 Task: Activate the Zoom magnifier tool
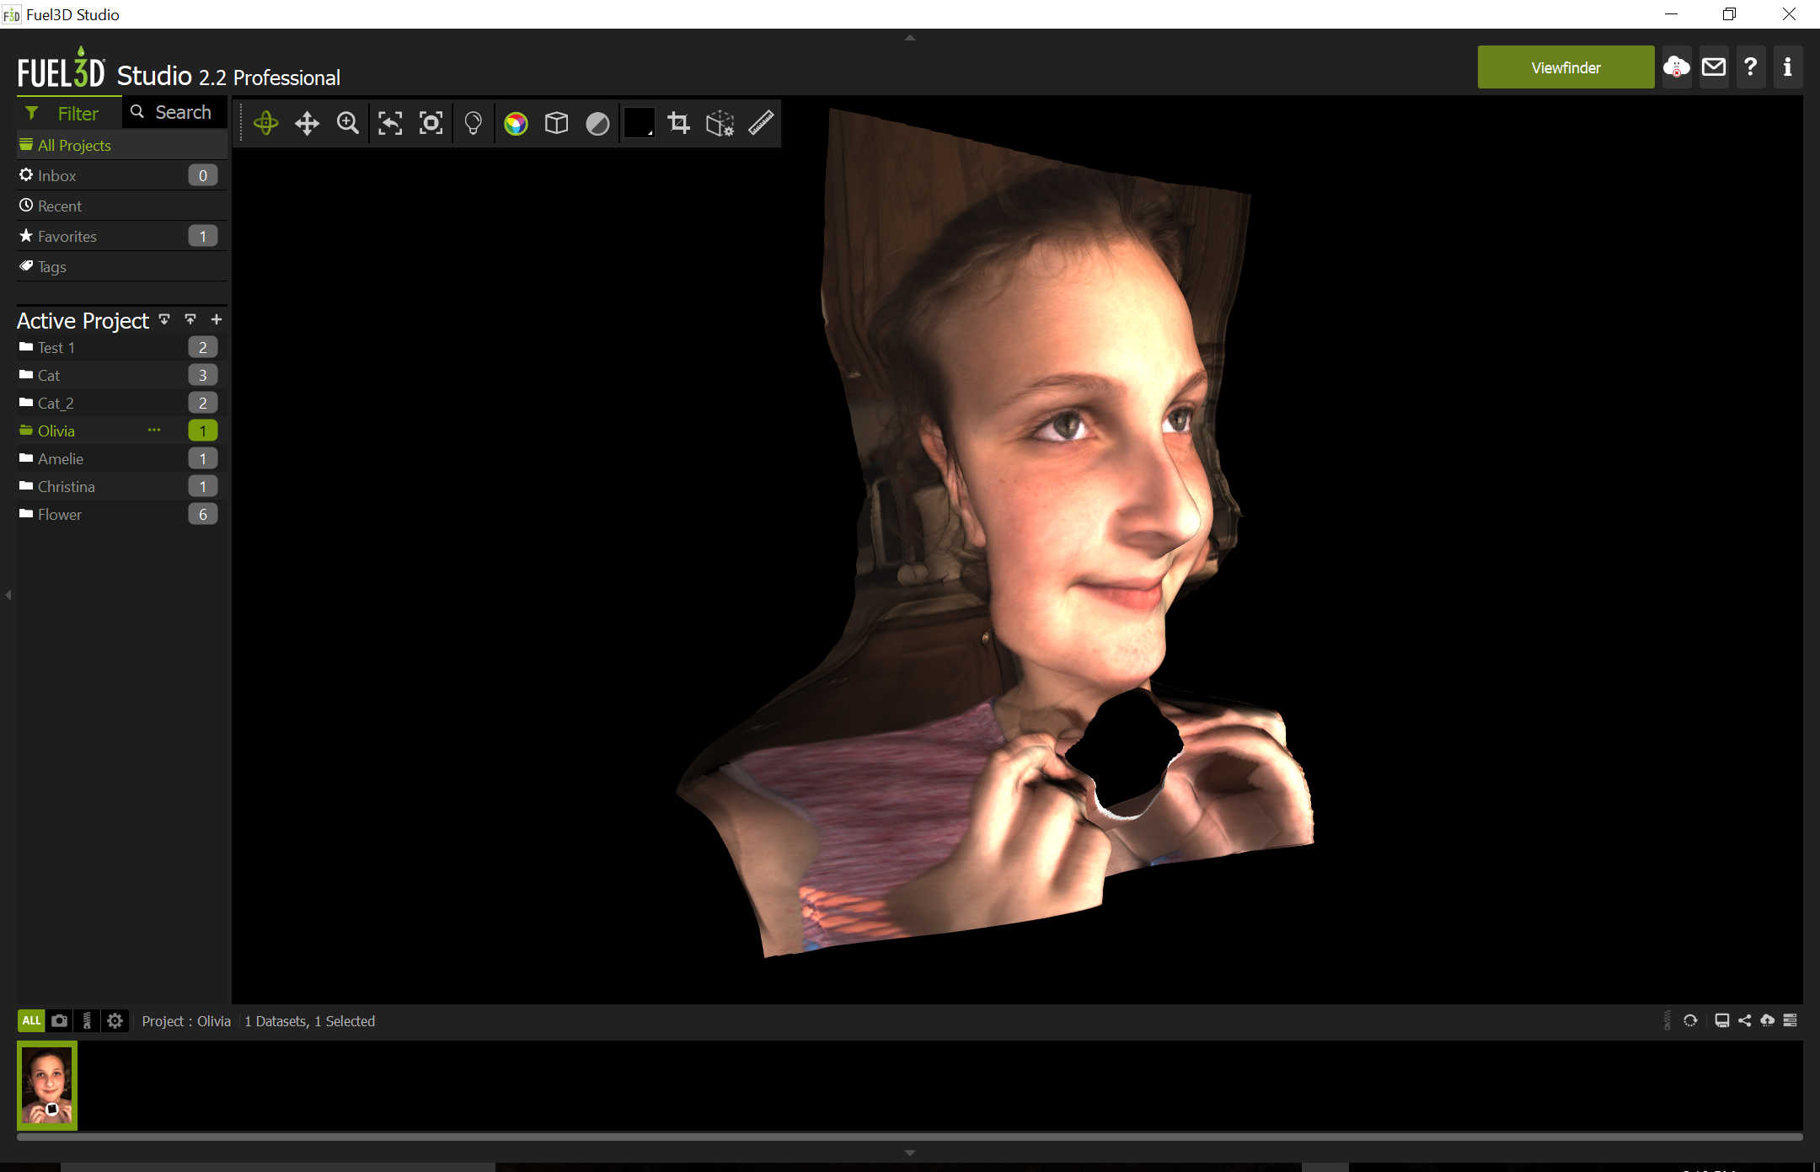348,124
